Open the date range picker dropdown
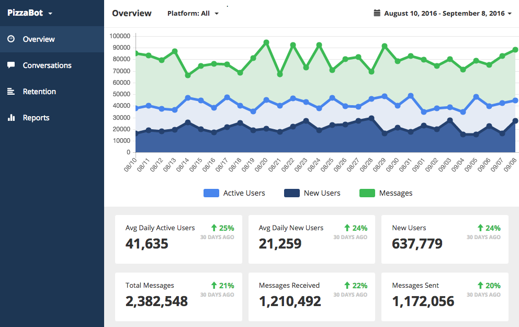The image size is (519, 327). pyautogui.click(x=443, y=13)
